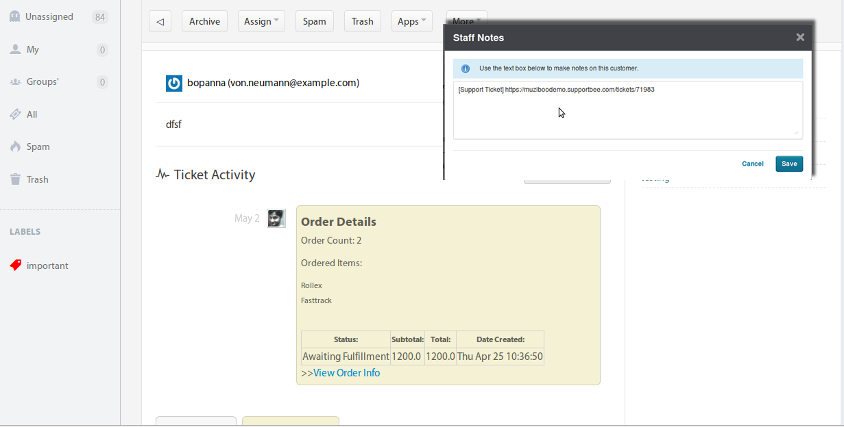Open the All tickets view via its icon
This screenshot has height=427, width=844.
coord(15,114)
